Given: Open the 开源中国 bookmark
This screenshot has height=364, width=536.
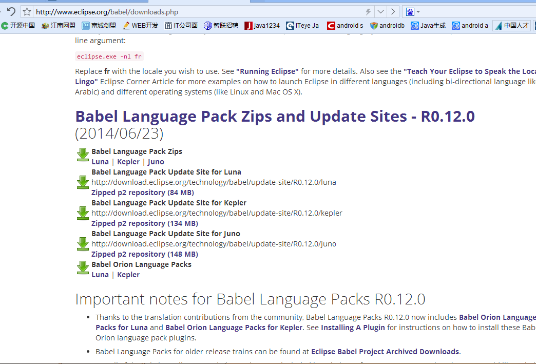Looking at the screenshot, I should 18,26.
